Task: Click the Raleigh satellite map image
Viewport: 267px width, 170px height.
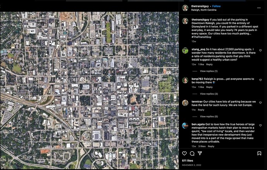Action: (89, 90)
